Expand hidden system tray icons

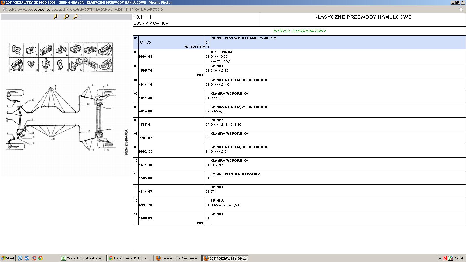[x=440, y=258]
